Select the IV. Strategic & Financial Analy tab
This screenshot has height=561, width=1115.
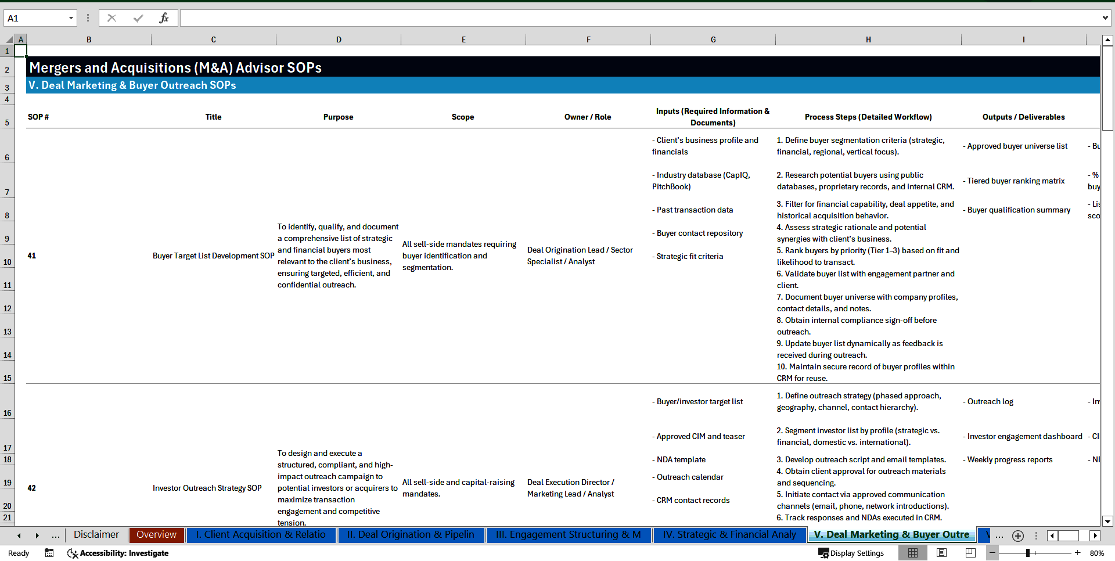click(x=728, y=535)
